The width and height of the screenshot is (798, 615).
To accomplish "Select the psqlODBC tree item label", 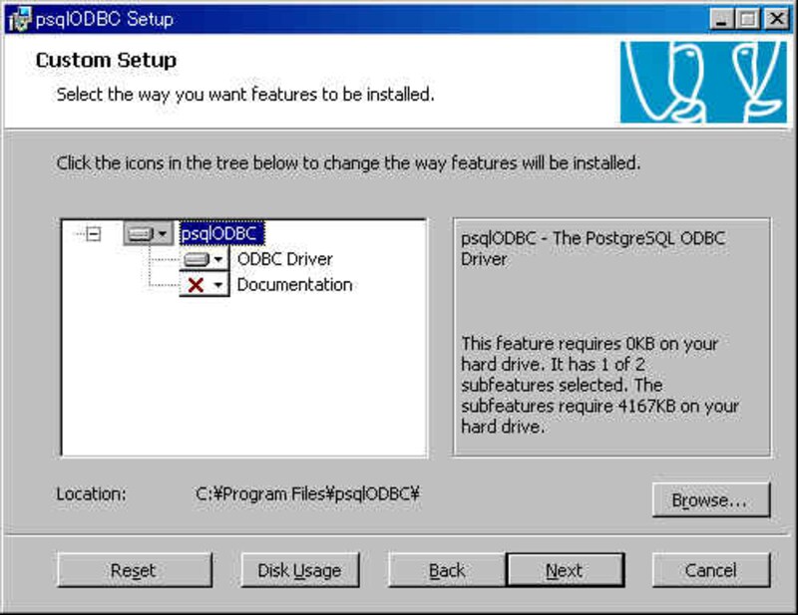I will (x=221, y=233).
